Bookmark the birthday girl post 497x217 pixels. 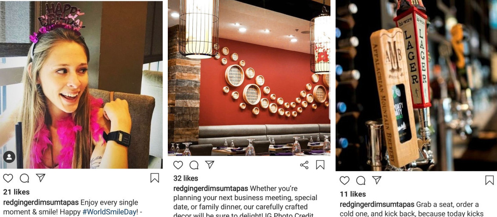coord(155,178)
